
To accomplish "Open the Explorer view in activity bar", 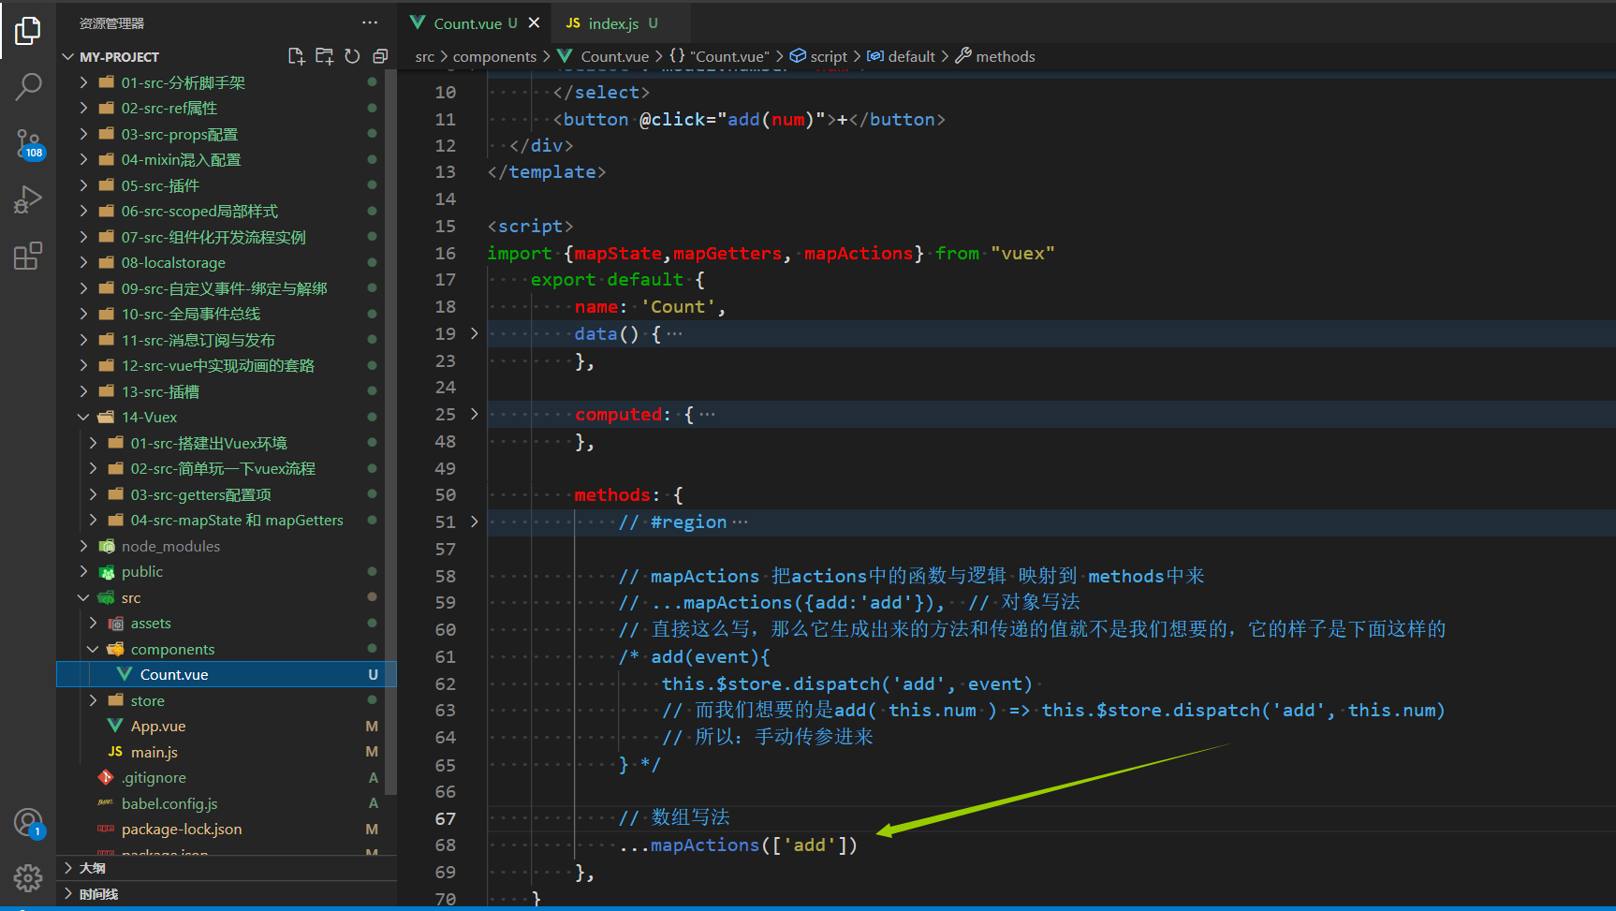I will click(28, 31).
